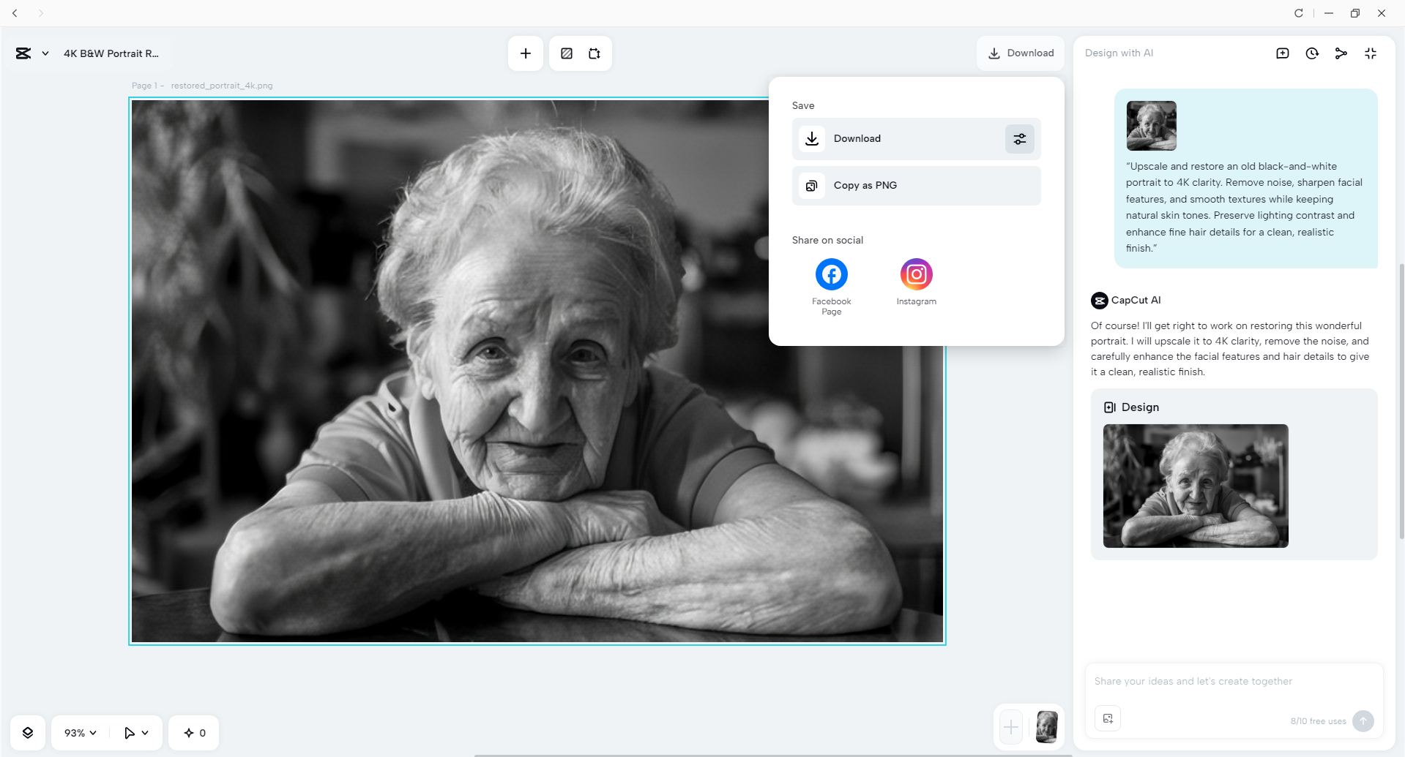Click the 8/10 free uses text
This screenshot has height=757, width=1405.
click(x=1318, y=721)
